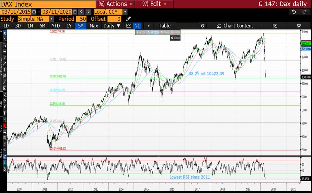Open the Simple MA study dropdown arrow

[x=51, y=19]
